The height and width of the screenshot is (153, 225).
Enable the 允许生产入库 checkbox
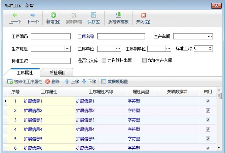coord(145,61)
